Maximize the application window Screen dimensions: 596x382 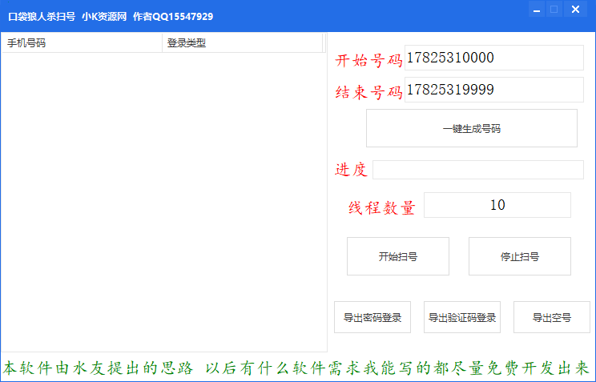pos(554,10)
